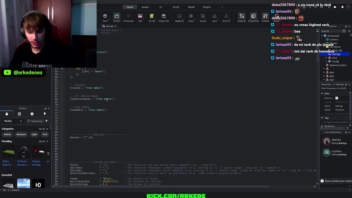Toggle the Anchor tool
This screenshot has width=352, height=198.
coord(226,18)
